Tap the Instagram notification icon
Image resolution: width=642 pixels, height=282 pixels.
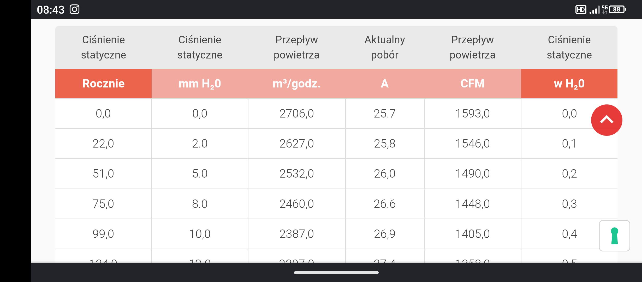point(74,10)
